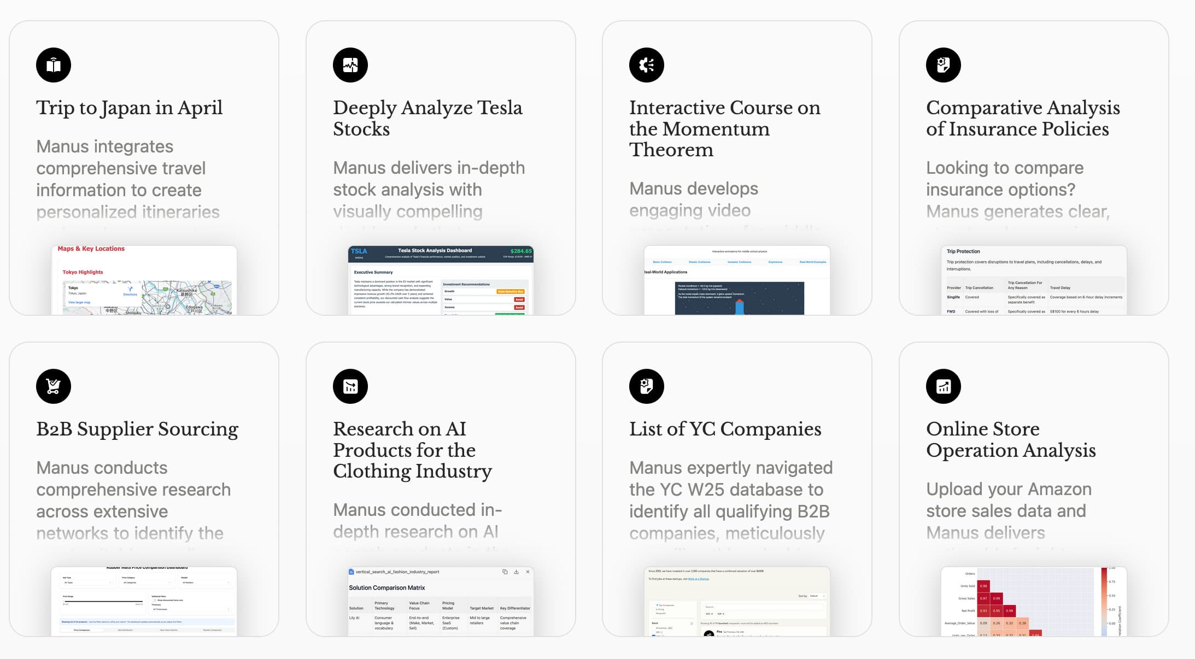Open the Tesla Stock Analysis Dashboard preview
The height and width of the screenshot is (659, 1195).
tap(441, 280)
